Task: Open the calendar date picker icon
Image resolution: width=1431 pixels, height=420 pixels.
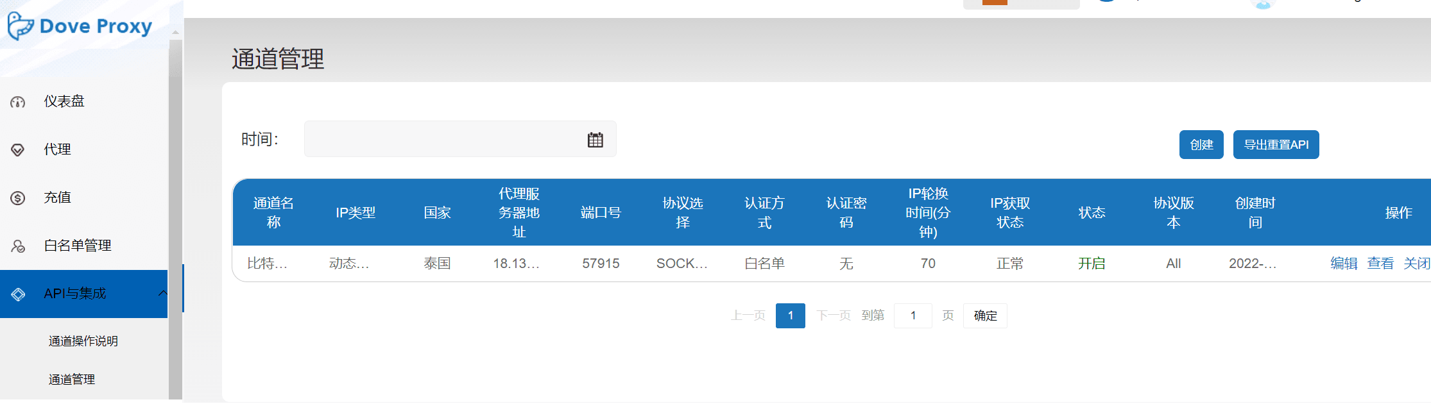Action: tap(595, 140)
